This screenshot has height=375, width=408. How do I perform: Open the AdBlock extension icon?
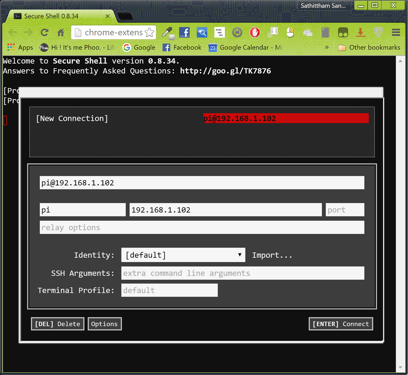click(x=255, y=32)
